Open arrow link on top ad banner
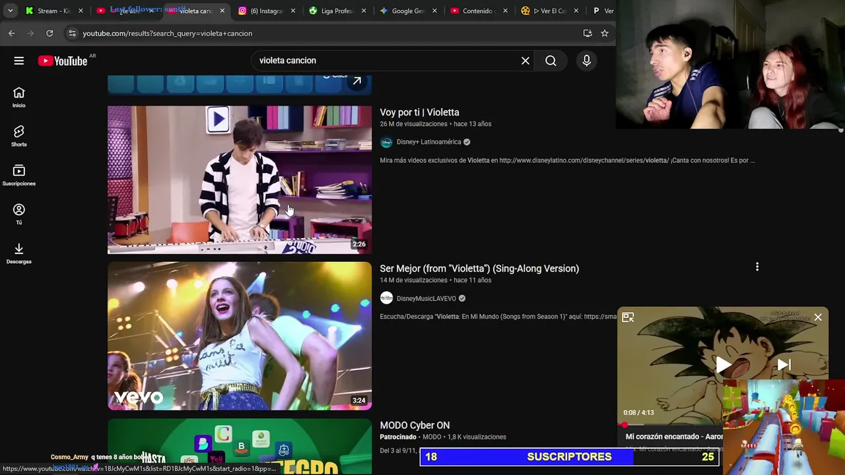Screen dimensions: 845x475 [x=356, y=81]
